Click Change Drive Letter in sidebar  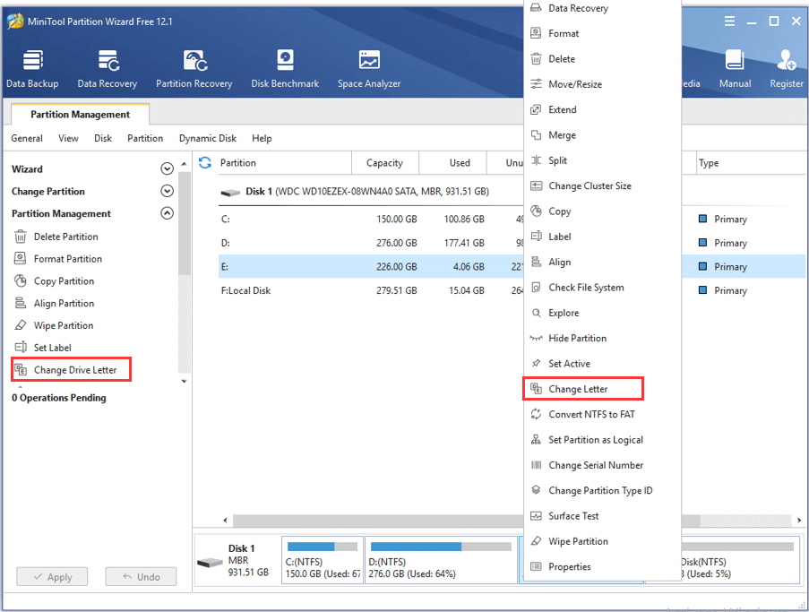[x=71, y=369]
